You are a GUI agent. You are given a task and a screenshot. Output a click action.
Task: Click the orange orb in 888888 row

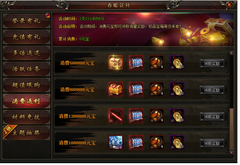[x=157, y=89]
